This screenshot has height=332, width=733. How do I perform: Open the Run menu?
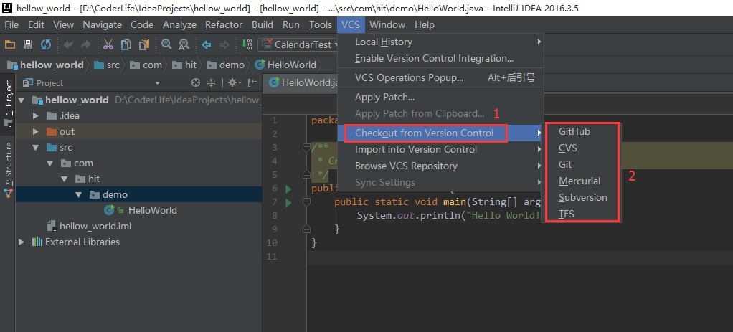pyautogui.click(x=291, y=25)
